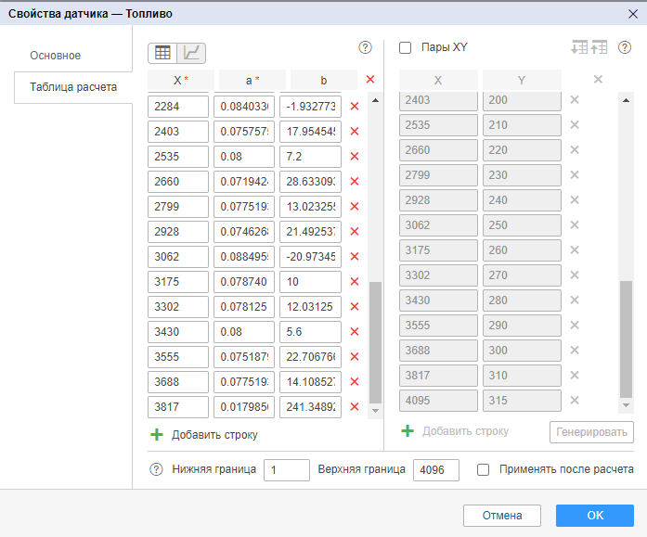Remove XY pair with Y 200
647x537 pixels.
575,100
